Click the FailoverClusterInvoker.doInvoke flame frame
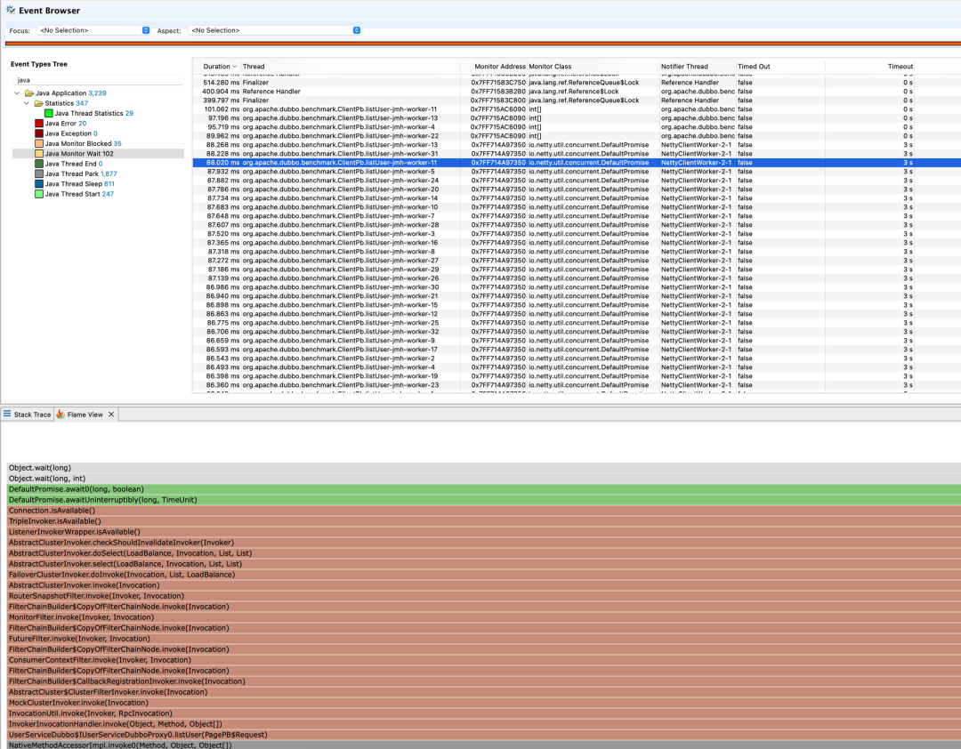The width and height of the screenshot is (961, 749). tap(483, 575)
